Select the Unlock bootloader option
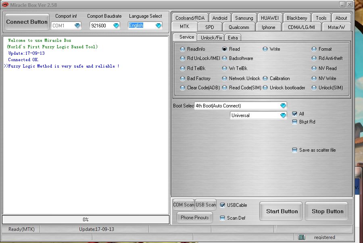This screenshot has height=243, width=363. 265,88
